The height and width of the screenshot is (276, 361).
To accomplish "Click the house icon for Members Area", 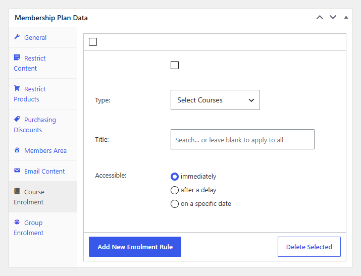I will tap(17, 150).
